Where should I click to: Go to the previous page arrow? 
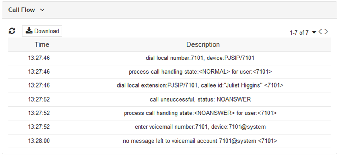tap(320, 32)
